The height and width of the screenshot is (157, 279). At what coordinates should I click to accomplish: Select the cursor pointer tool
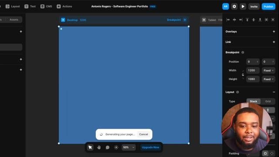point(90,147)
